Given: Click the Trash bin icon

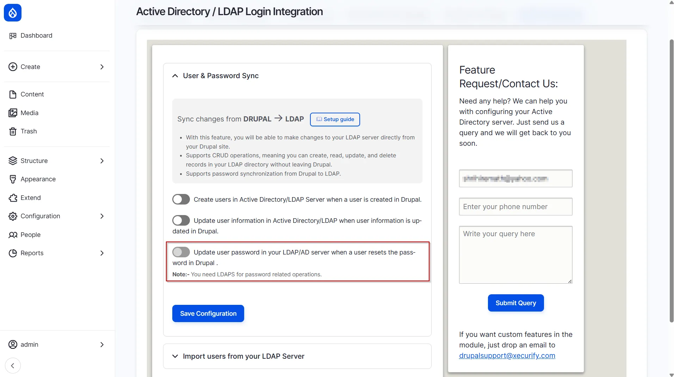Looking at the screenshot, I should [x=13, y=131].
